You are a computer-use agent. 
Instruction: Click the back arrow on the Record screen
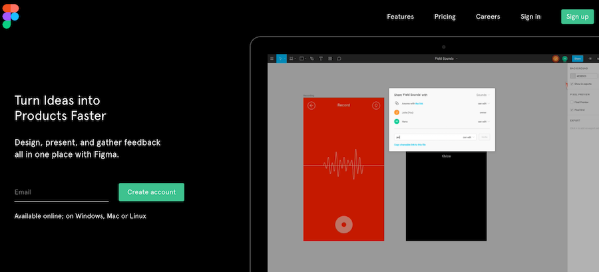click(311, 106)
